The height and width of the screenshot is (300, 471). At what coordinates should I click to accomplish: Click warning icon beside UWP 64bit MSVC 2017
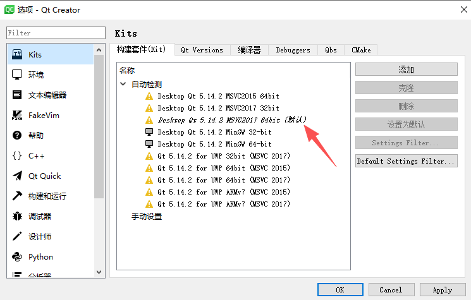(x=149, y=180)
